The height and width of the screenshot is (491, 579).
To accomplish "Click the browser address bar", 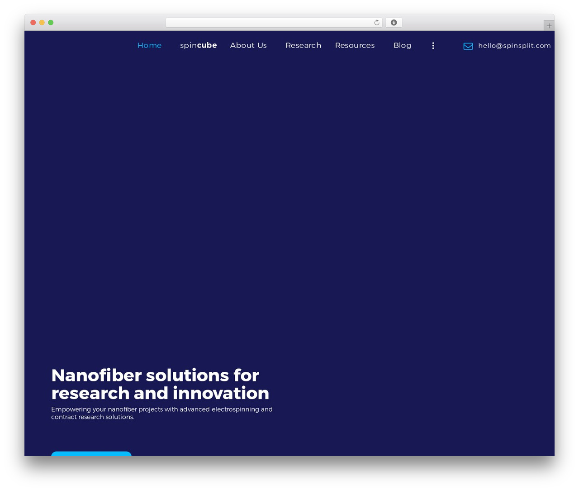I will pyautogui.click(x=274, y=23).
